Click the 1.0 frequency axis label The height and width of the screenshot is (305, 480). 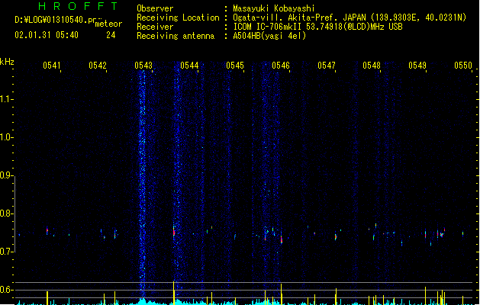pyautogui.click(x=5, y=137)
